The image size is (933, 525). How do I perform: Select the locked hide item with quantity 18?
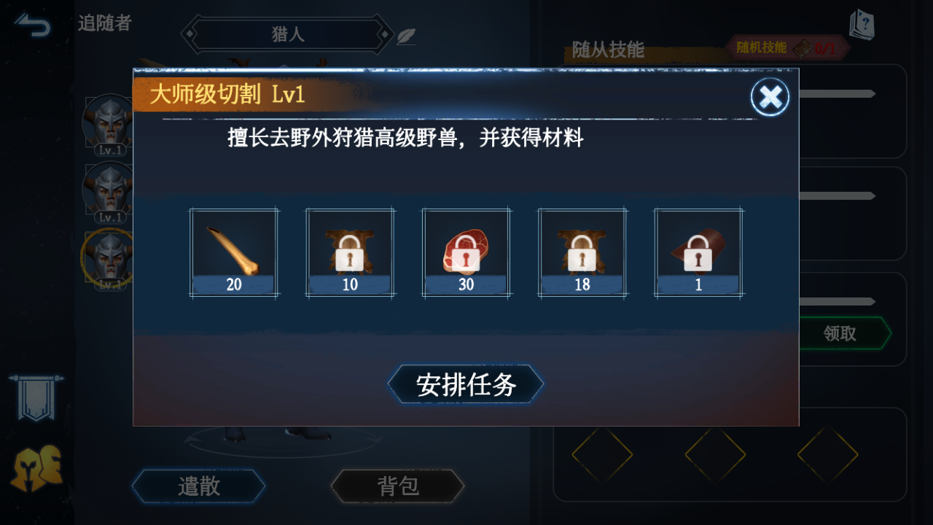(582, 253)
